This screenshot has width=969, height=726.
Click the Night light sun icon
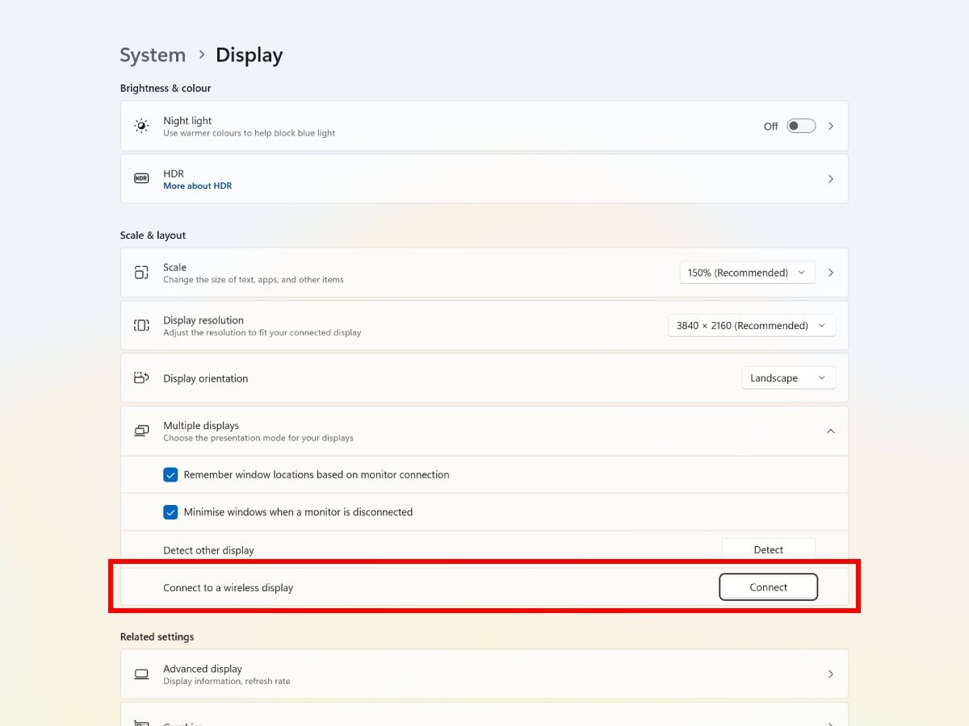coord(141,126)
